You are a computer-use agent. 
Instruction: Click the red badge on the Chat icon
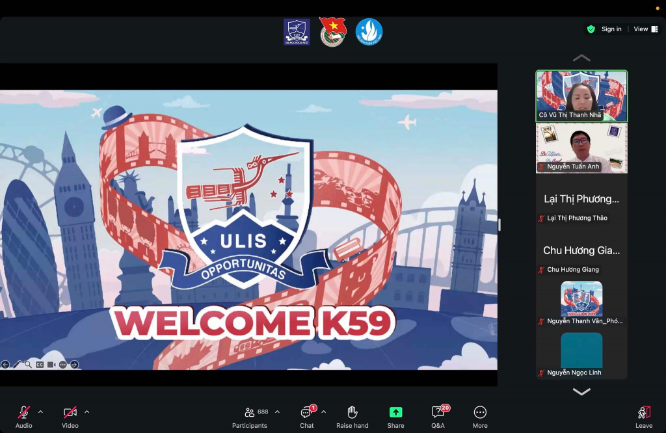point(313,408)
